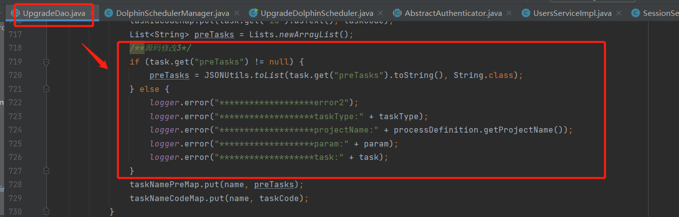Click the AbstractAuthenticator.java tab's file icon
This screenshot has width=679, height=217.
pyautogui.click(x=397, y=13)
